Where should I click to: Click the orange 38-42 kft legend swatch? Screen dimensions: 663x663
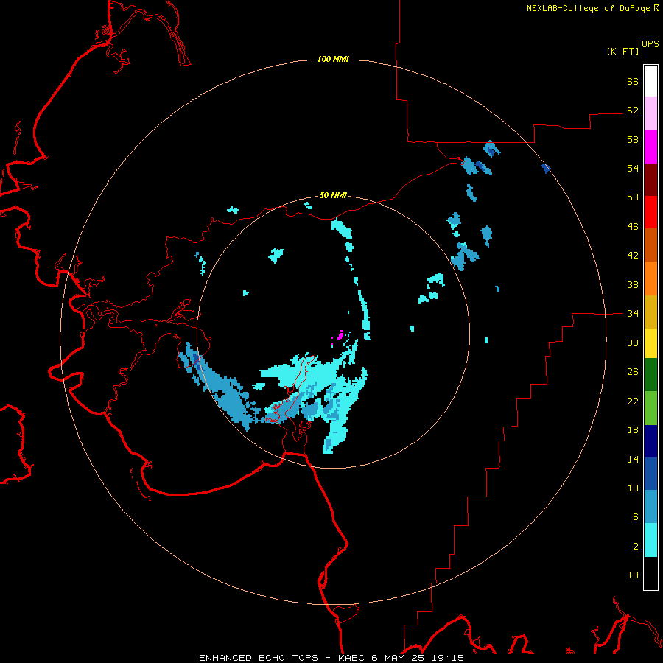650,278
